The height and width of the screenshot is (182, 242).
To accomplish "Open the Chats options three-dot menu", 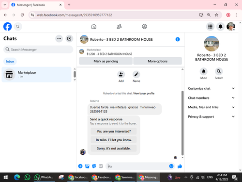I will 59,38.
